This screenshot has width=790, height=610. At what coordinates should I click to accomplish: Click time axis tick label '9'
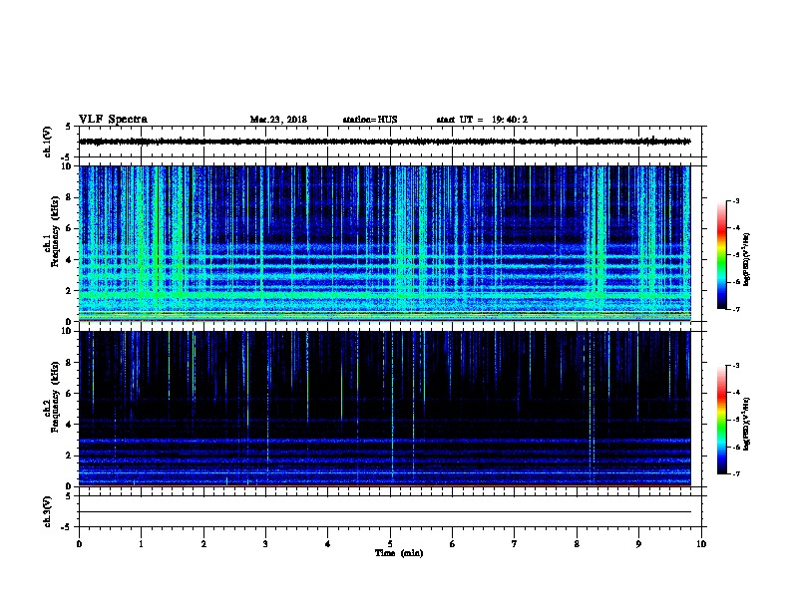638,544
